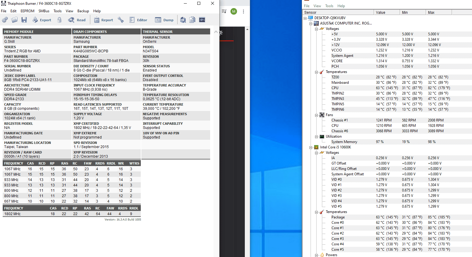Image resolution: width=472 pixels, height=257 pixels.
Task: Click the Min column header
Action: click(413, 12)
